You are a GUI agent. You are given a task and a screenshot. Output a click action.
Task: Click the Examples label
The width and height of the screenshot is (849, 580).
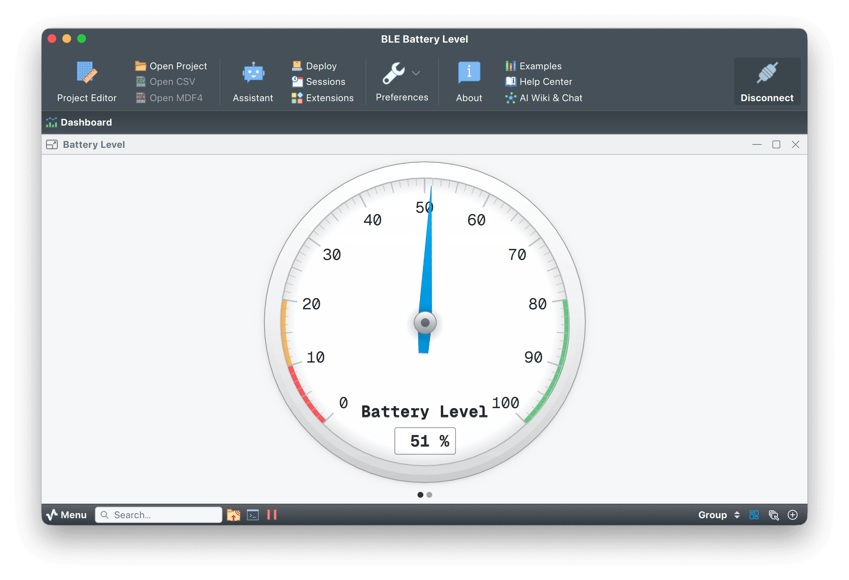[x=541, y=66]
